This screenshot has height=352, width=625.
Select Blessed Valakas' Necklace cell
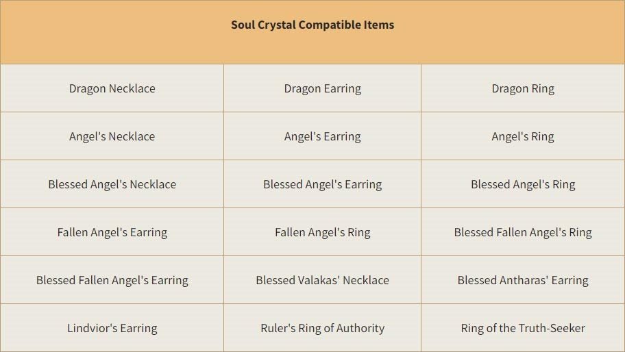coord(323,280)
